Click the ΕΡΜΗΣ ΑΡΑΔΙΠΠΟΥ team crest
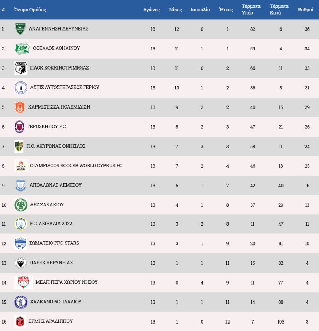This screenshot has width=319, height=331. (x=20, y=321)
